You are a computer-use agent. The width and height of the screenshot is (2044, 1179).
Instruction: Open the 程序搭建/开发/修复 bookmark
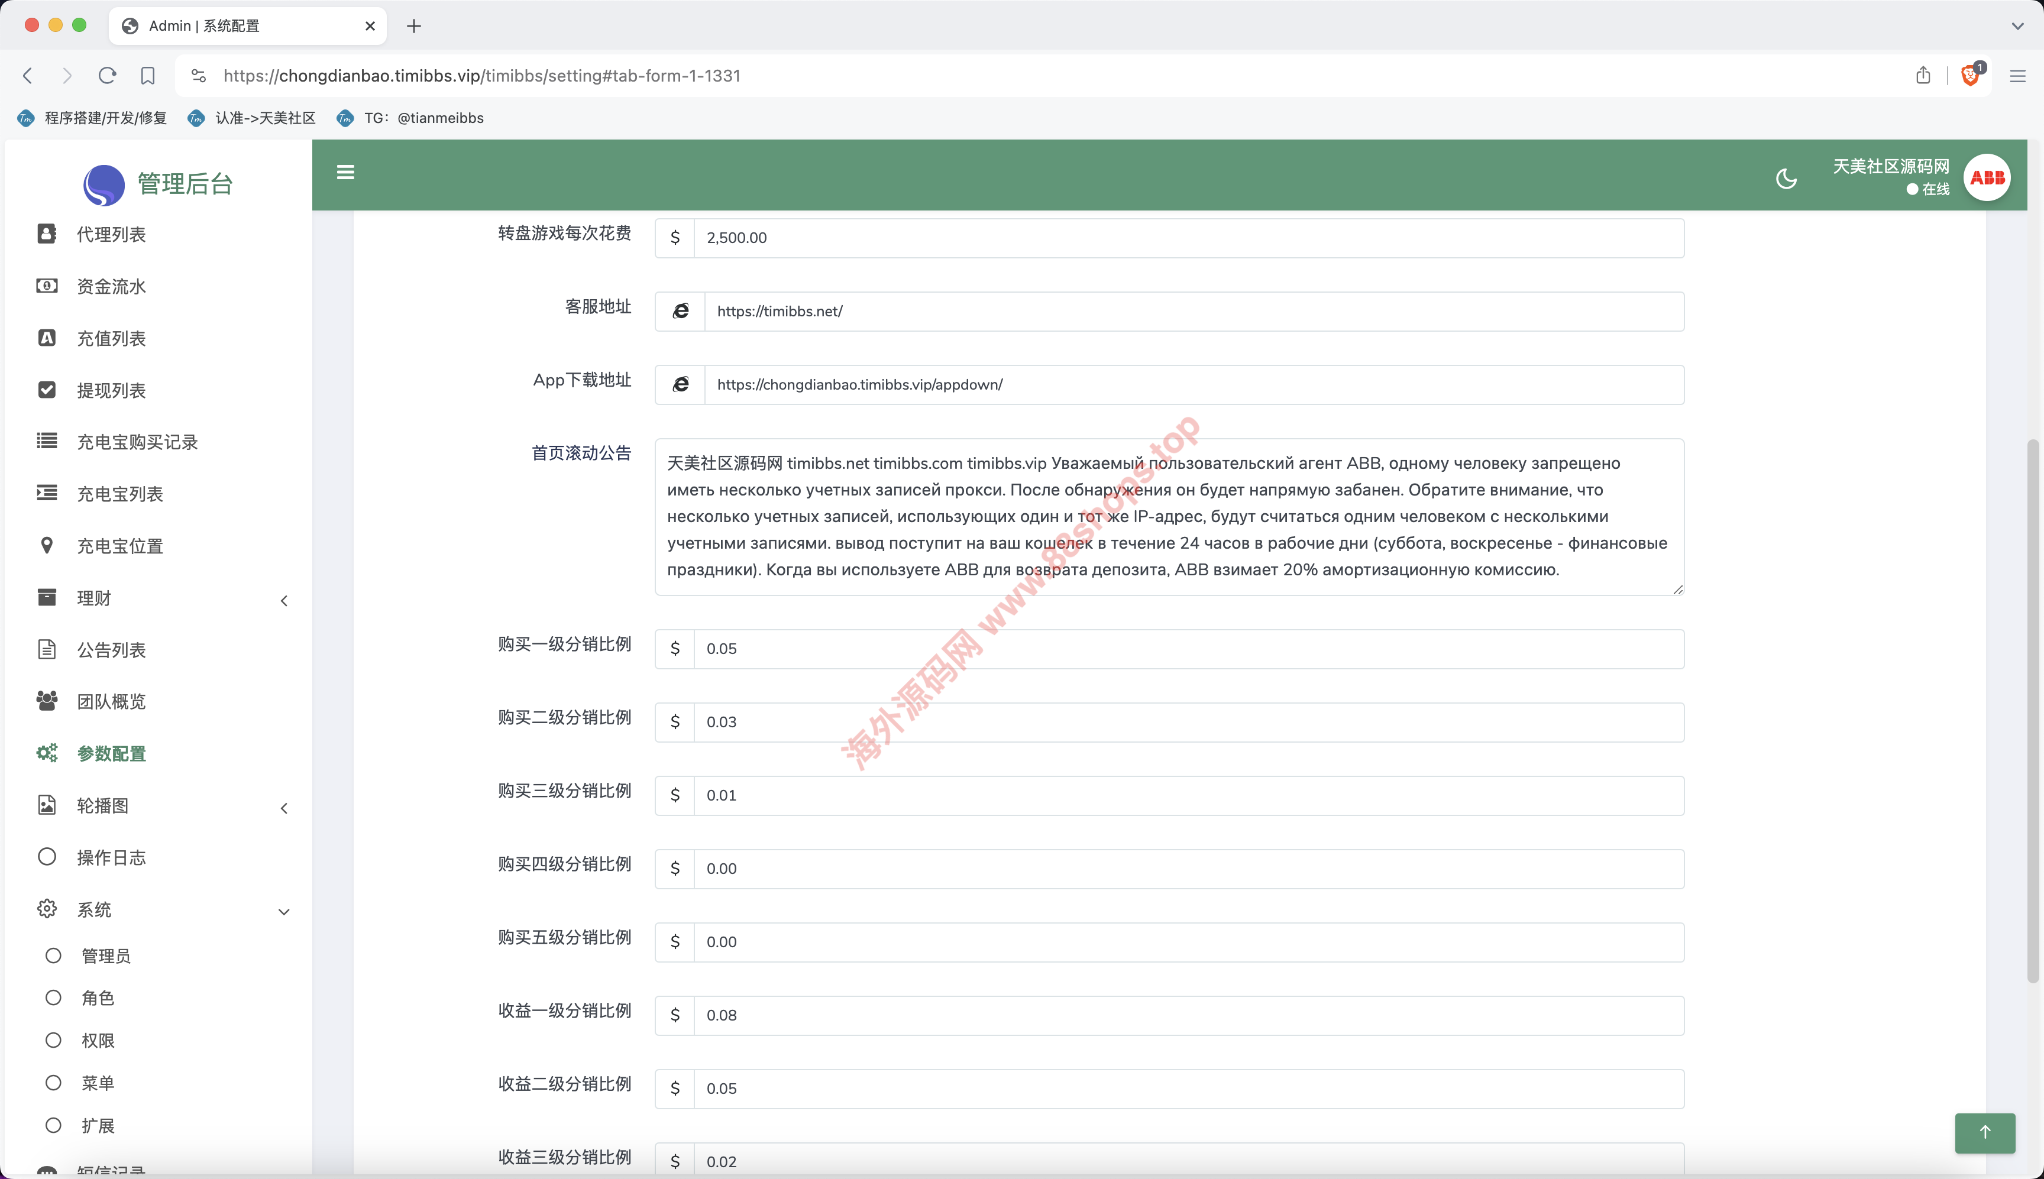pos(105,118)
